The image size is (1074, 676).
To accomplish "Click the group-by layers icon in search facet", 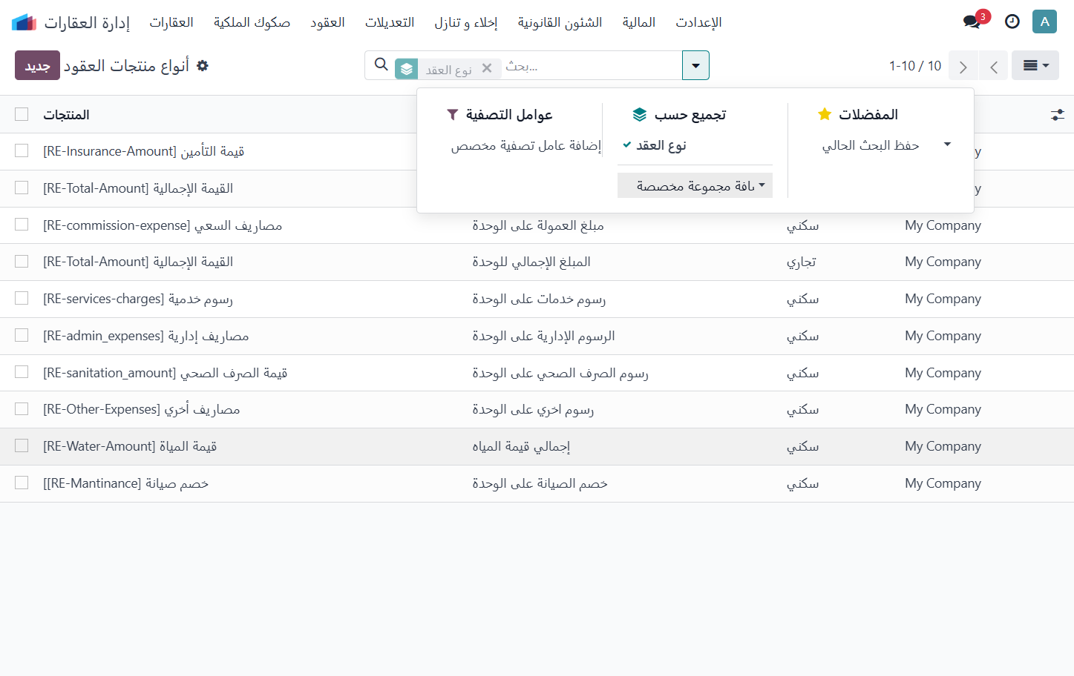I will pos(407,69).
